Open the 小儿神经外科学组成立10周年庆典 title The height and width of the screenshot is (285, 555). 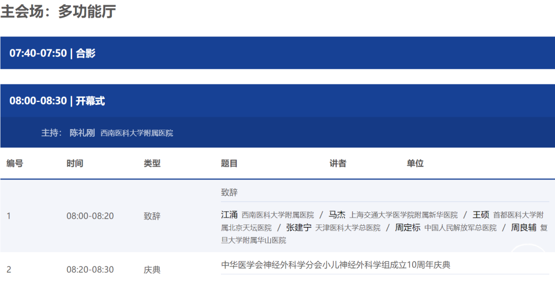(x=336, y=265)
